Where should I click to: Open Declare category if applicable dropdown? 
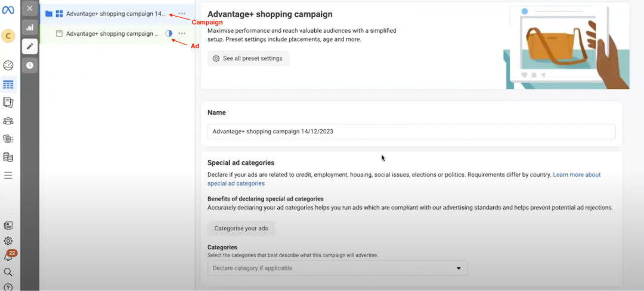337,268
